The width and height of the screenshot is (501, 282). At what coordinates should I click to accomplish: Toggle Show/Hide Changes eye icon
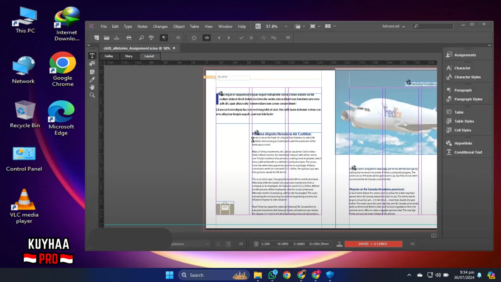pos(207,38)
